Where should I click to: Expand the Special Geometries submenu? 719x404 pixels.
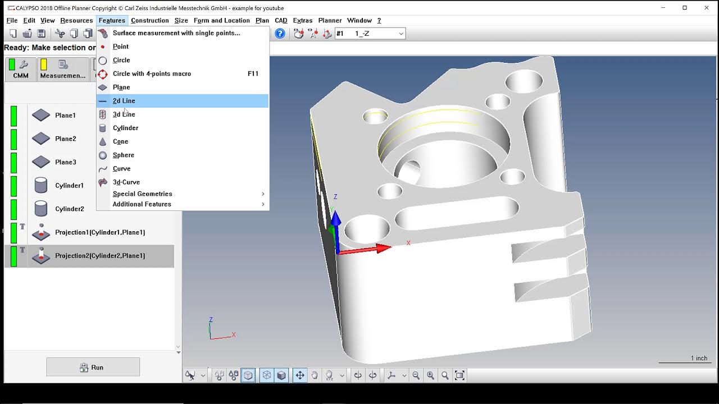pyautogui.click(x=183, y=194)
